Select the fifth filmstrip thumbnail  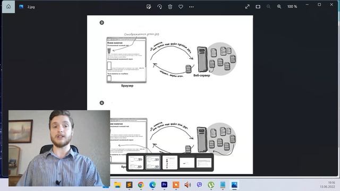pyautogui.click(x=204, y=163)
